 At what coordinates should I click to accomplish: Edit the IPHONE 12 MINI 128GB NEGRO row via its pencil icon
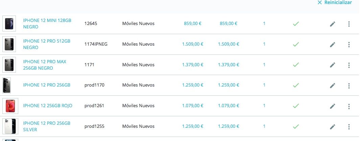(333, 24)
